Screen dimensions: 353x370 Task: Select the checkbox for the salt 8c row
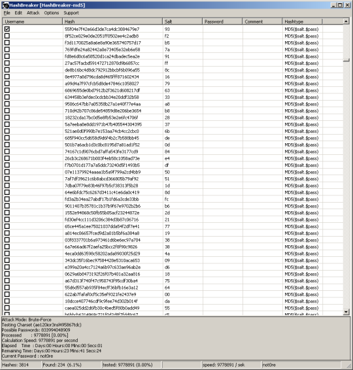(x=7, y=70)
